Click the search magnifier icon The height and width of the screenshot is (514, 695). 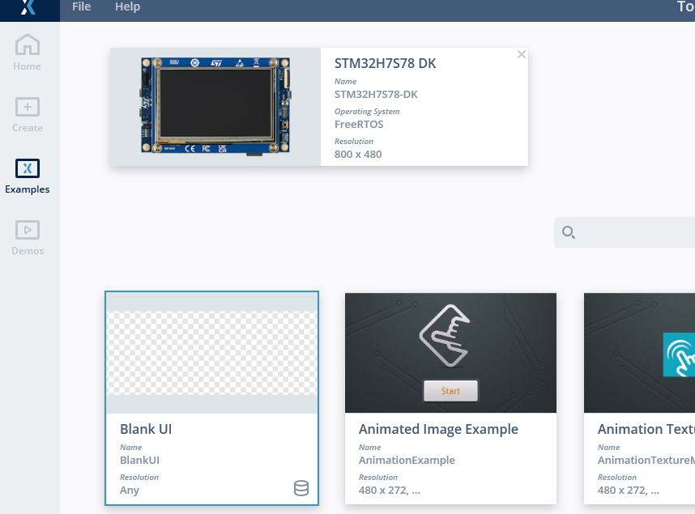click(569, 232)
